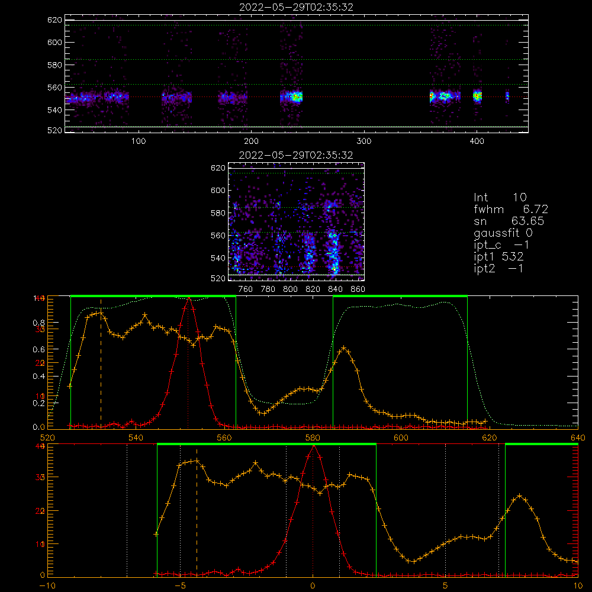Click bright emission blob near x=240 in top spectrogram

coord(295,97)
